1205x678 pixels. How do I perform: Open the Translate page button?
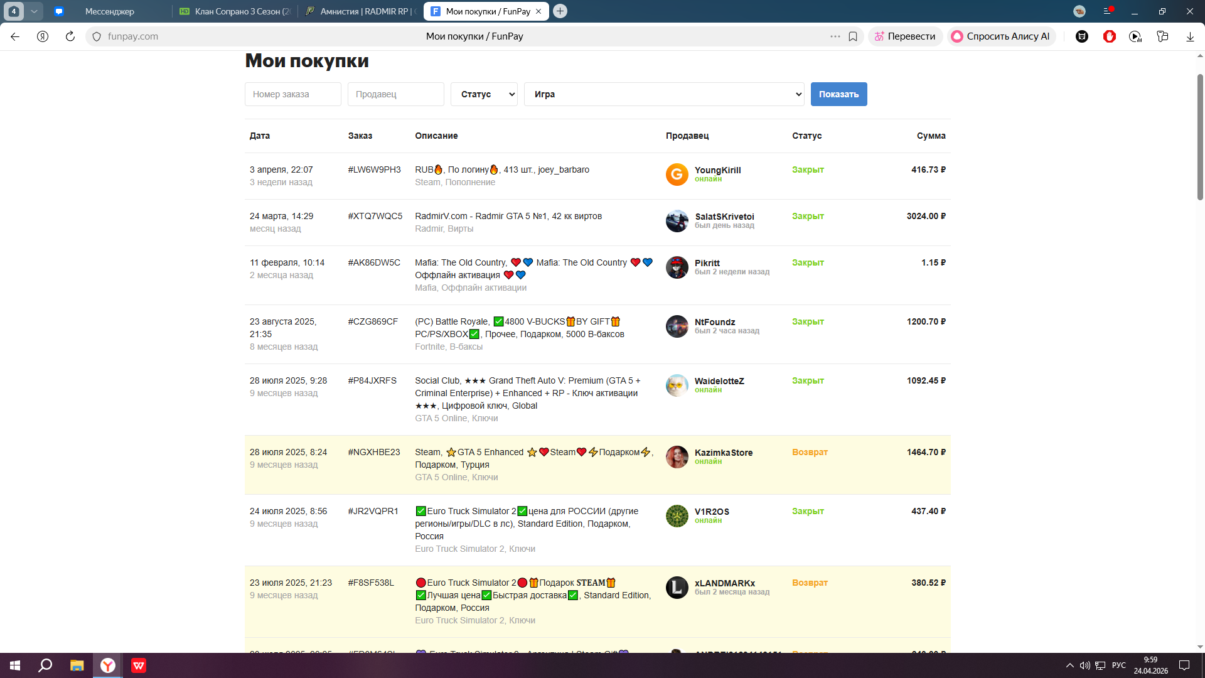(x=905, y=36)
